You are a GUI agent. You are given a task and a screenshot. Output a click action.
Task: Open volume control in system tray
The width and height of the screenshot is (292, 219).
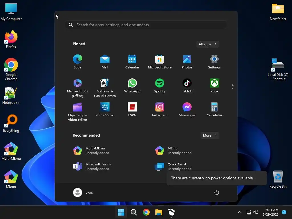tap(256, 212)
